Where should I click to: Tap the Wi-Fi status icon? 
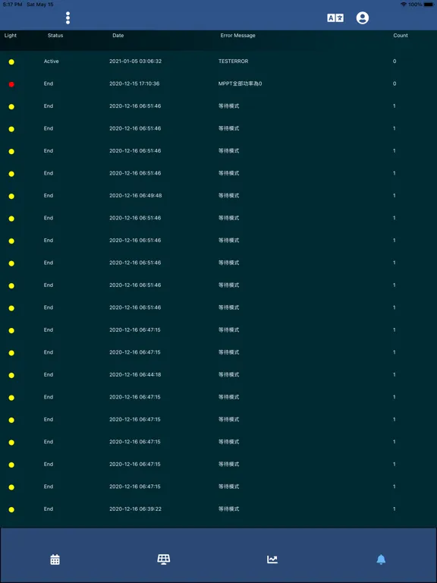[x=404, y=5]
